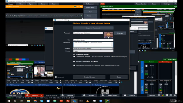Click the Description text area
The image size is (183, 103).
tap(93, 44)
